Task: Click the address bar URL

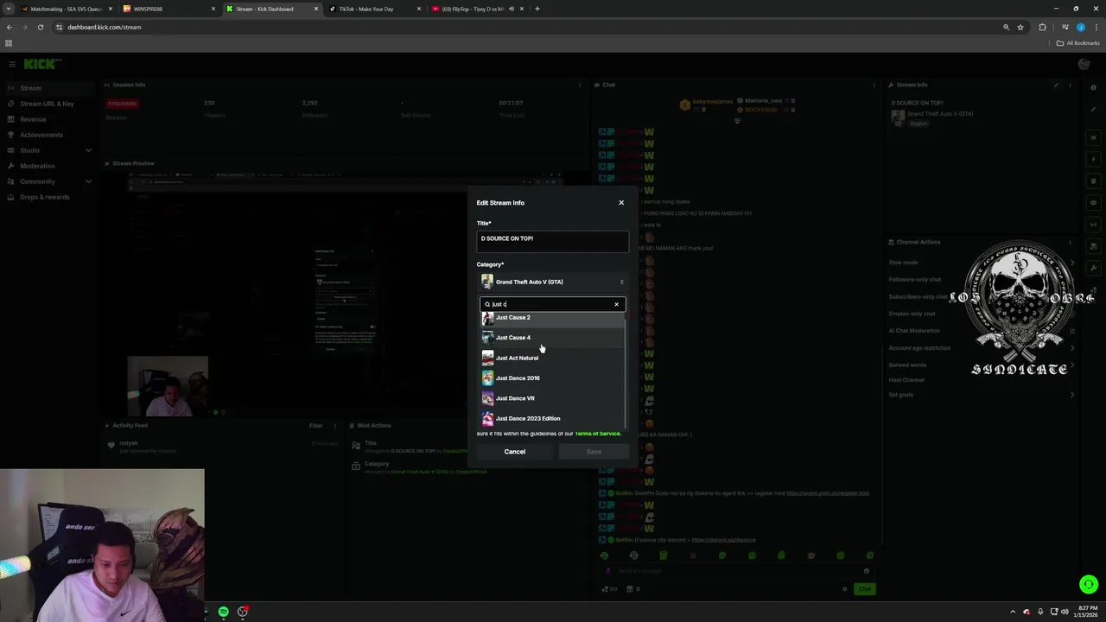Action: tap(104, 27)
